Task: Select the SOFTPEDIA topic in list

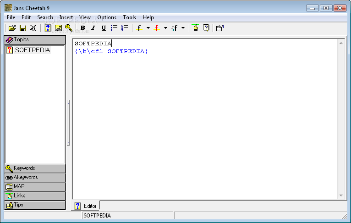Action: tap(33, 50)
